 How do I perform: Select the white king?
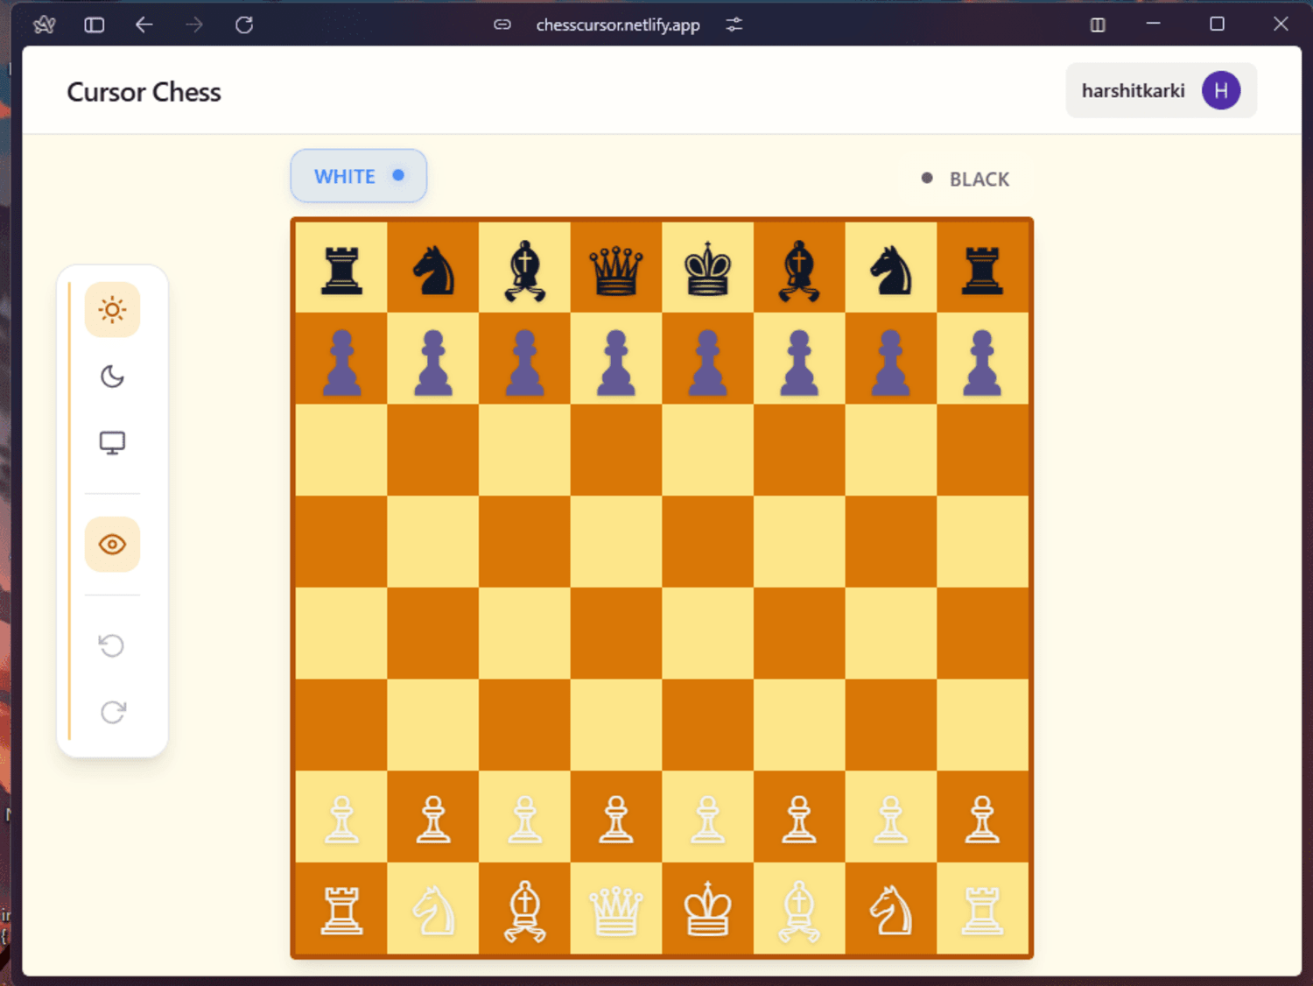[x=707, y=909]
